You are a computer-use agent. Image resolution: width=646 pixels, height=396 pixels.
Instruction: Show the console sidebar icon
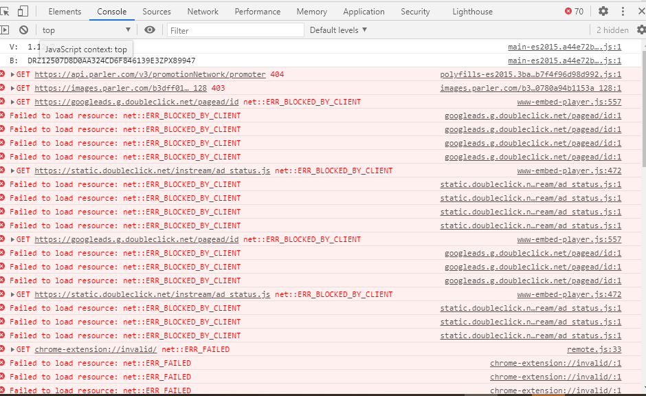pyautogui.click(x=5, y=30)
